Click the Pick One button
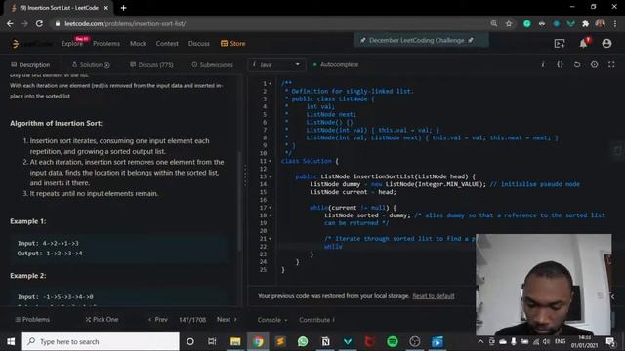 102,319
